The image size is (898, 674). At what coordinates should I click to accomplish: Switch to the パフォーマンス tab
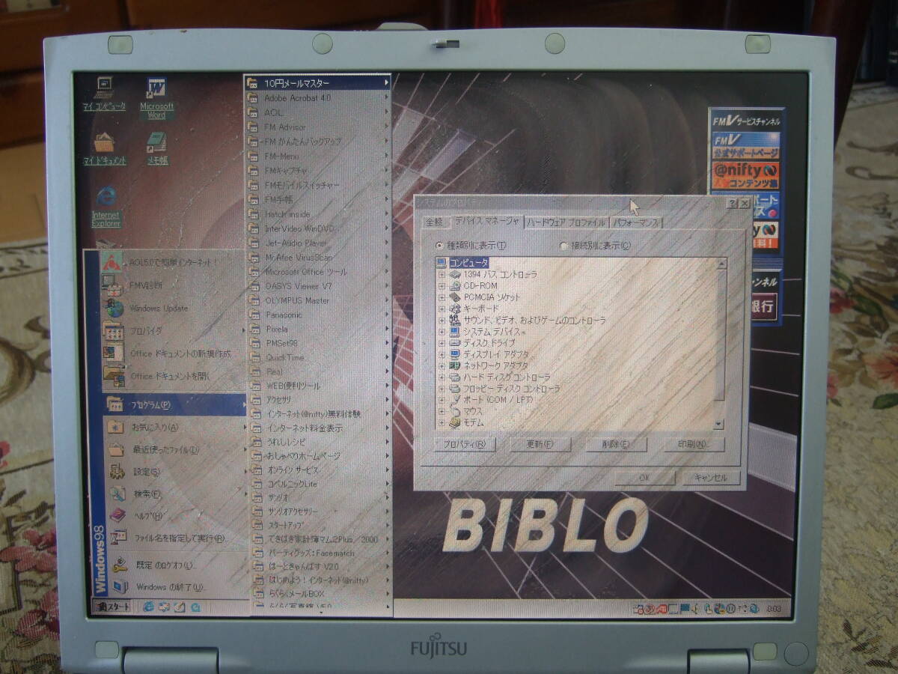click(635, 222)
